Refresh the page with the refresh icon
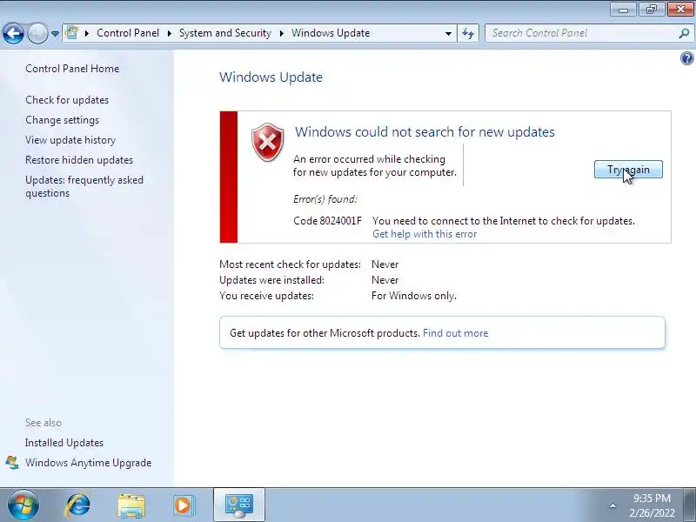The image size is (696, 522). (468, 33)
